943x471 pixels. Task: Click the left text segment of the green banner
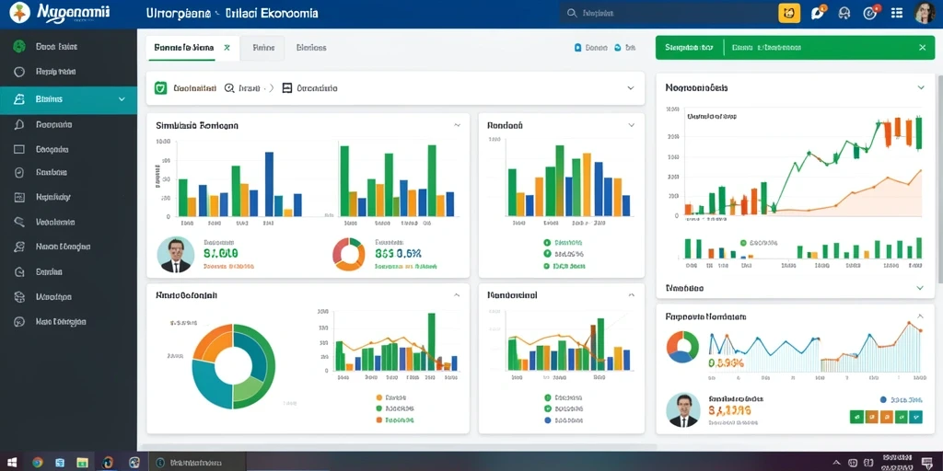click(689, 48)
